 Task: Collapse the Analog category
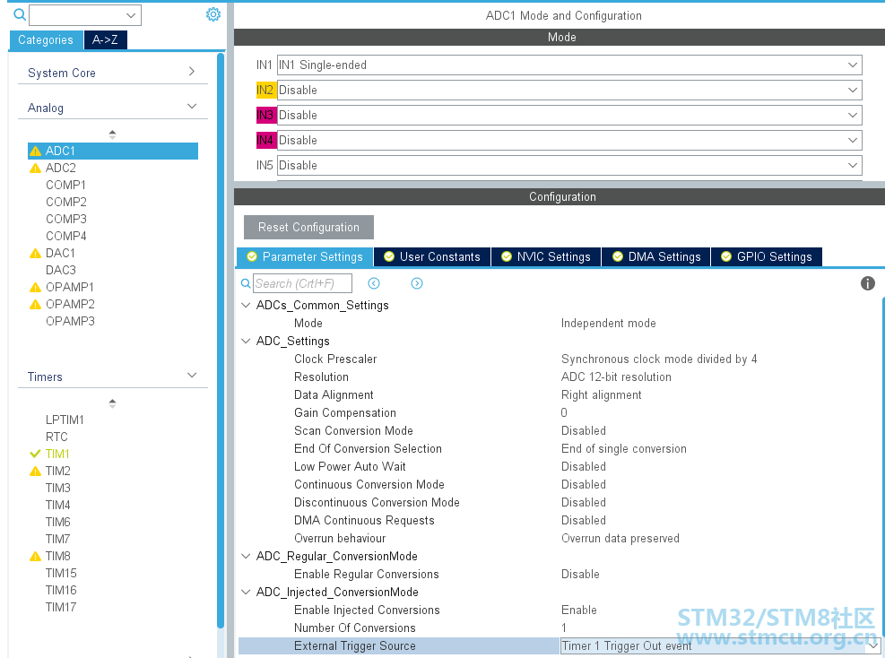(x=192, y=106)
